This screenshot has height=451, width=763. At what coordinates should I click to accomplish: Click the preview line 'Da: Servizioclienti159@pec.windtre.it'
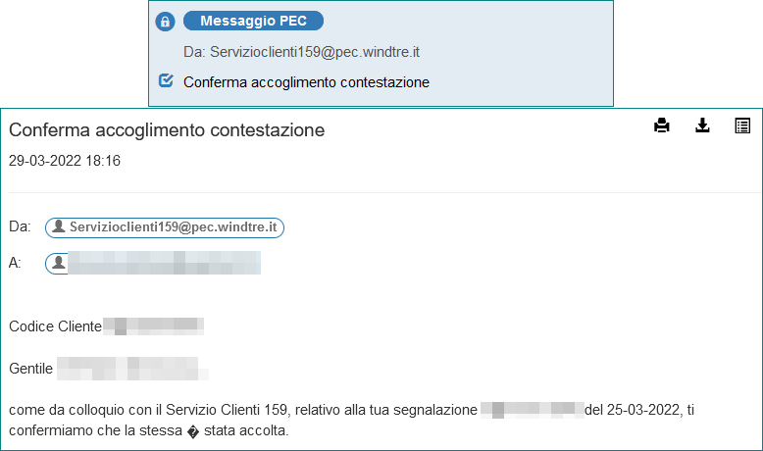point(301,52)
